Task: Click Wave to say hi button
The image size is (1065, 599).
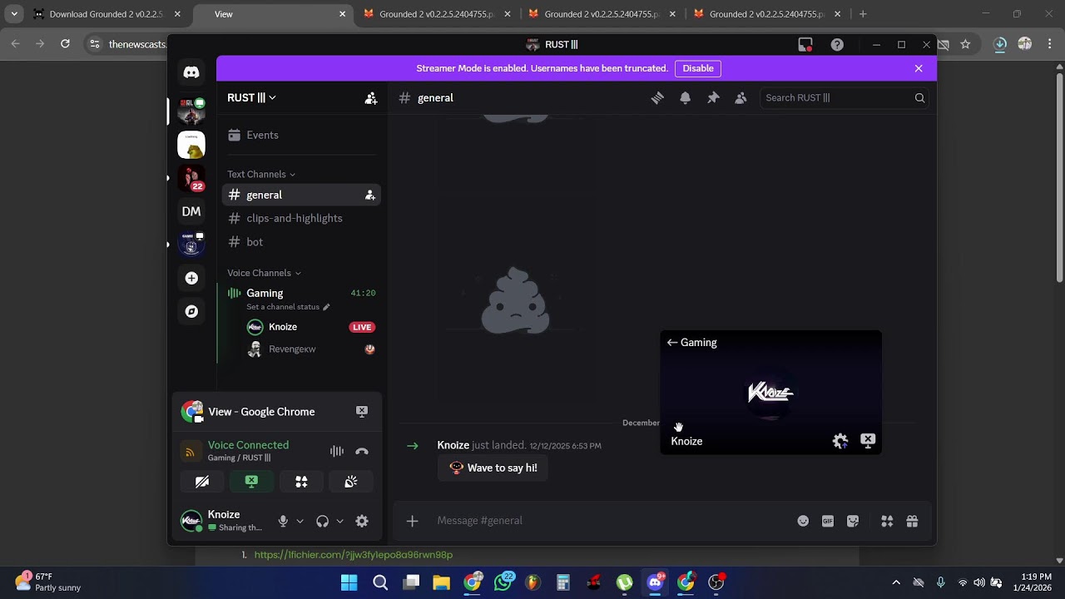Action: coord(493,468)
